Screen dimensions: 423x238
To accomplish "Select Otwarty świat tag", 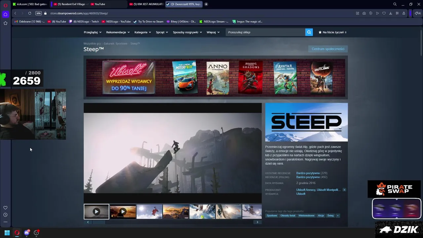I will (x=288, y=216).
